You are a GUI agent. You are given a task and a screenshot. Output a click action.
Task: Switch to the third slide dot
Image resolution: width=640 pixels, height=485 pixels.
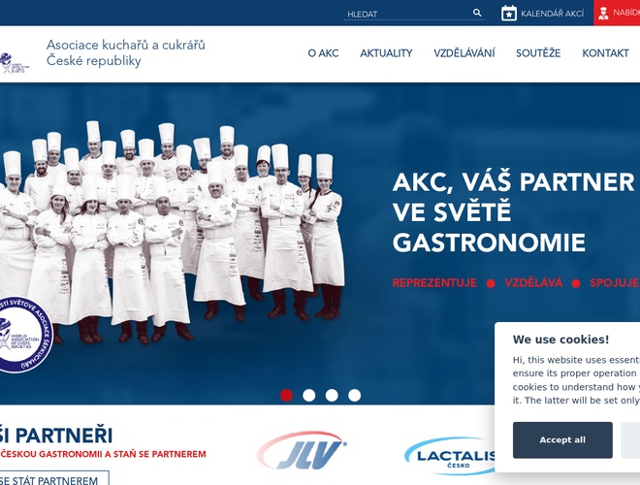point(332,395)
